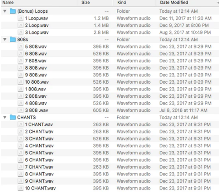Select the 2 Loop.wav row
This screenshot has height=193, width=219.
tap(110, 25)
